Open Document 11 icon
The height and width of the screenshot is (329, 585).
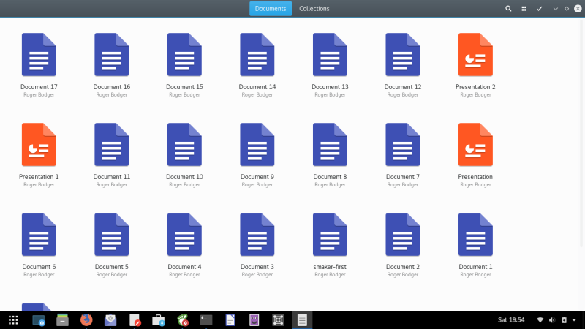coord(112,144)
